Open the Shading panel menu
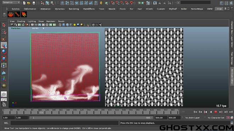Viewport: 234px width, 131px height. point(21,21)
